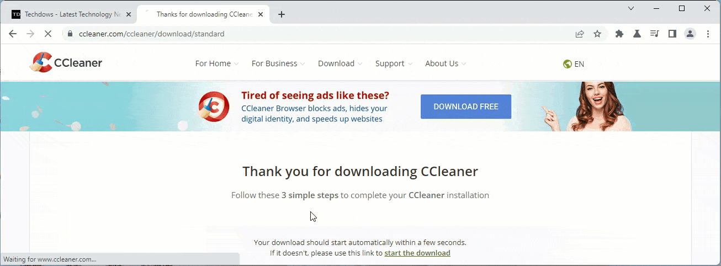Close the CCleaner download tab

[x=261, y=14]
